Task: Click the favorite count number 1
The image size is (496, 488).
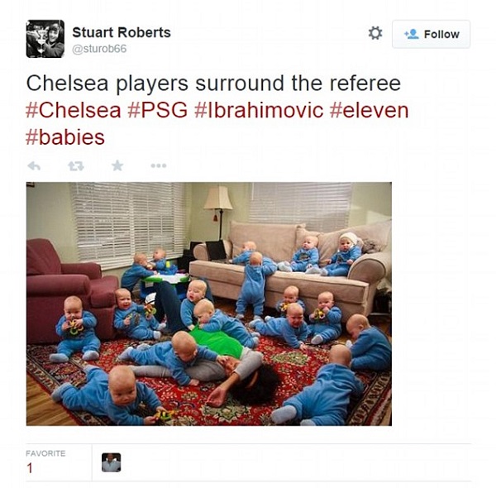Action: click(x=30, y=468)
